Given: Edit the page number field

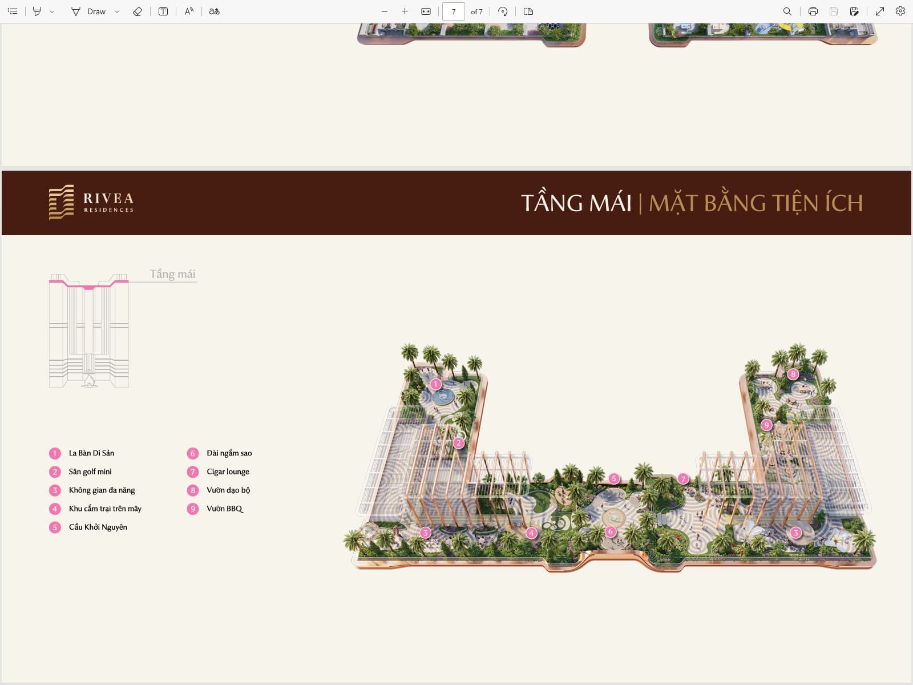Looking at the screenshot, I should pos(454,11).
